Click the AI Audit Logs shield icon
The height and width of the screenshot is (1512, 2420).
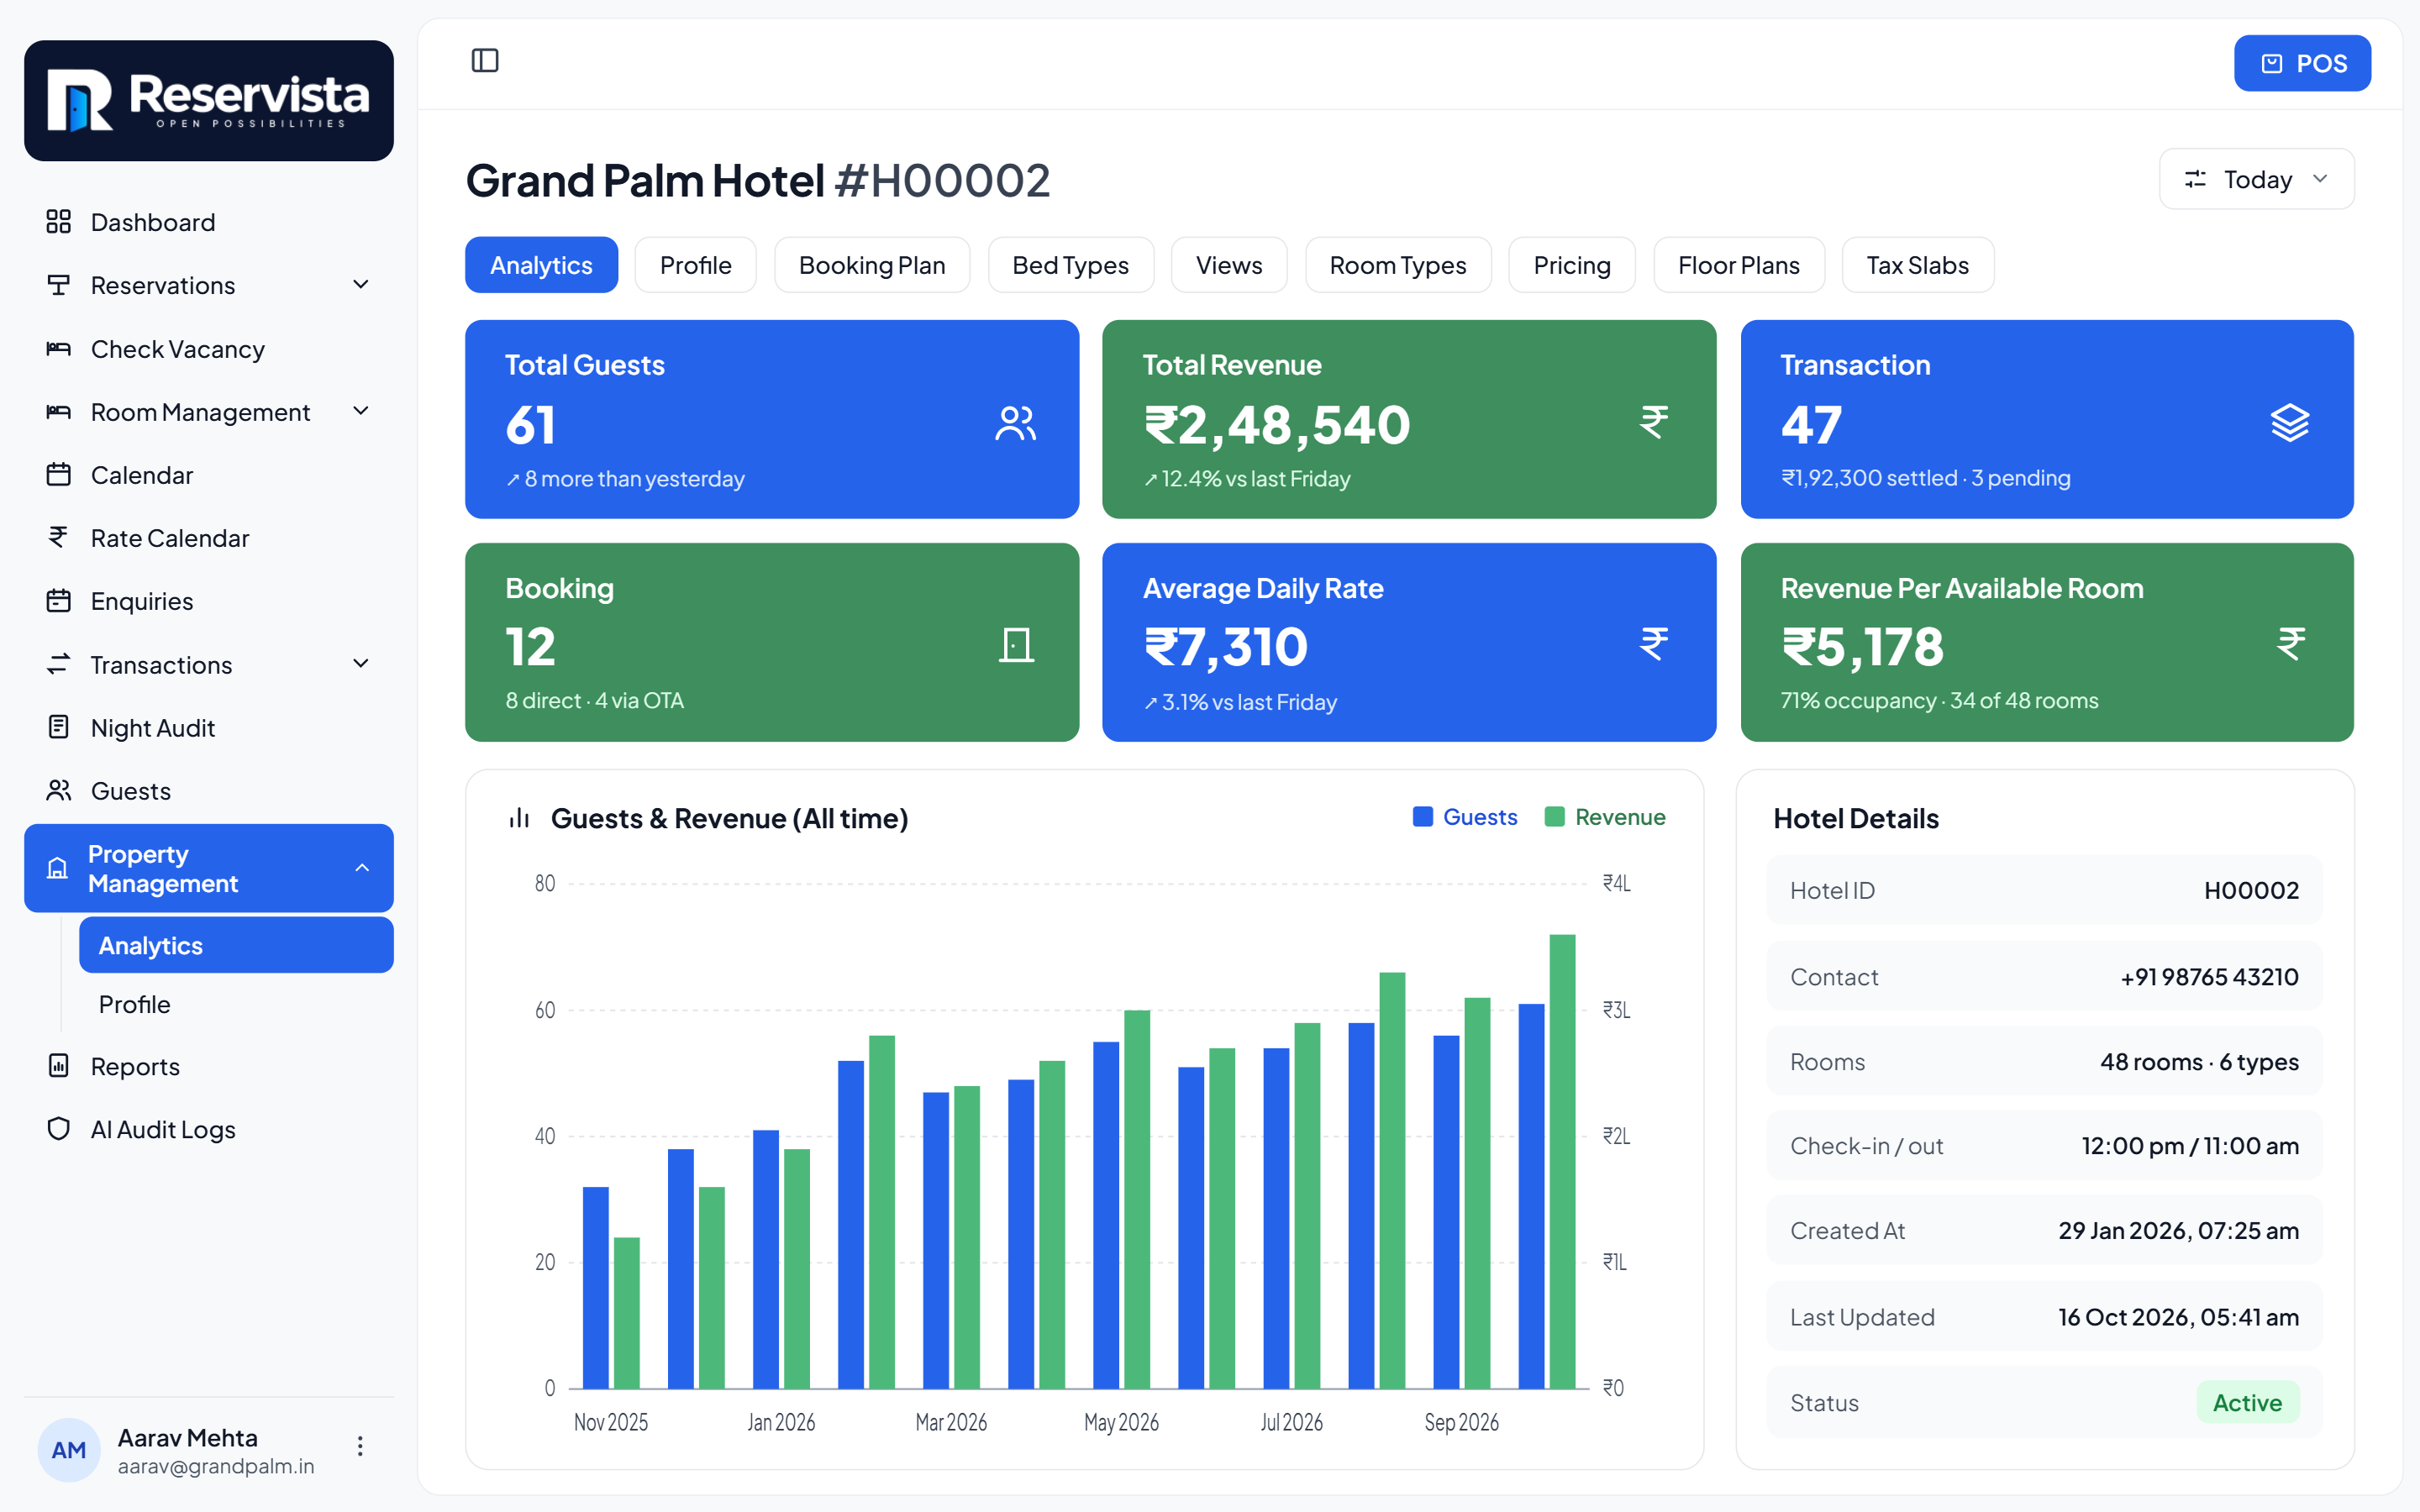click(59, 1129)
